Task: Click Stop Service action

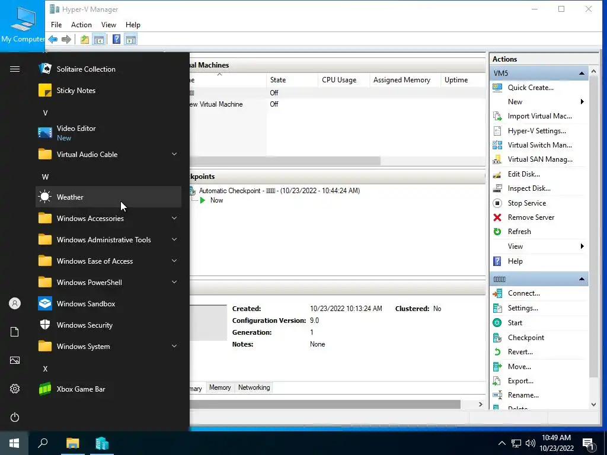Action: click(526, 203)
